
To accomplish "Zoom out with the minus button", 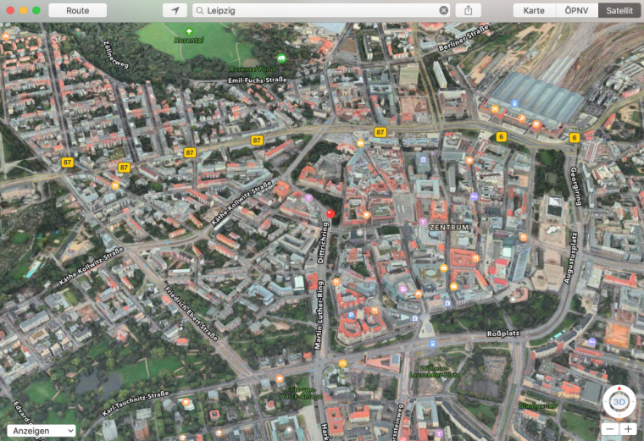I will click(x=610, y=429).
